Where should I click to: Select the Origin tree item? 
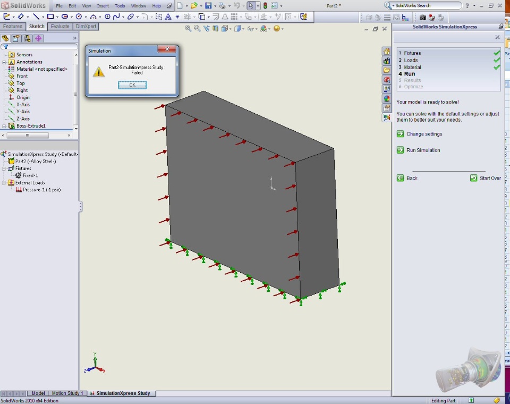point(19,98)
